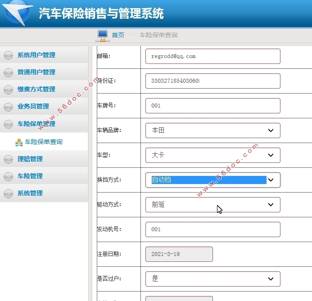Click the gear icon beside 系统管理
Viewport: 312px width, 301px height.
pyautogui.click(x=8, y=193)
